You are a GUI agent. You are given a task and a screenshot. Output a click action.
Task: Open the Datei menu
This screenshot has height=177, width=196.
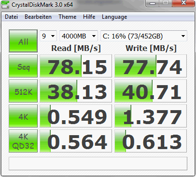coord(11,17)
